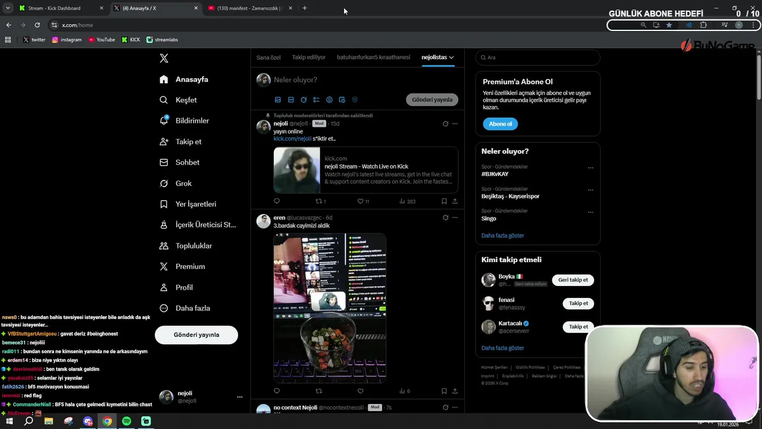The height and width of the screenshot is (429, 762).
Task: Open Daha fazla menu in sidebar
Action: (184, 308)
